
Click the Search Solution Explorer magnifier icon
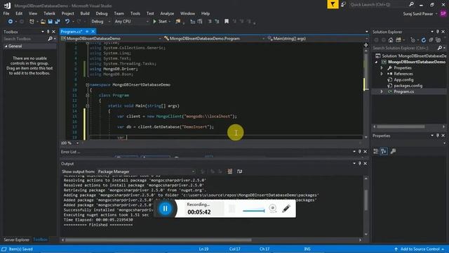[440, 48]
